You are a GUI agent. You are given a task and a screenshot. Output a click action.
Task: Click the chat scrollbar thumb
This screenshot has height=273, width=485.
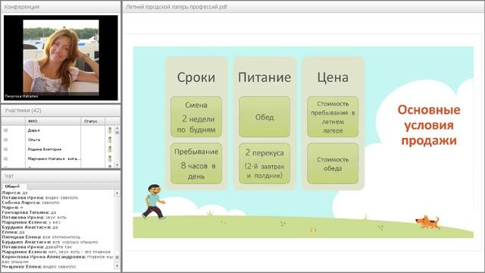pyautogui.click(x=117, y=257)
